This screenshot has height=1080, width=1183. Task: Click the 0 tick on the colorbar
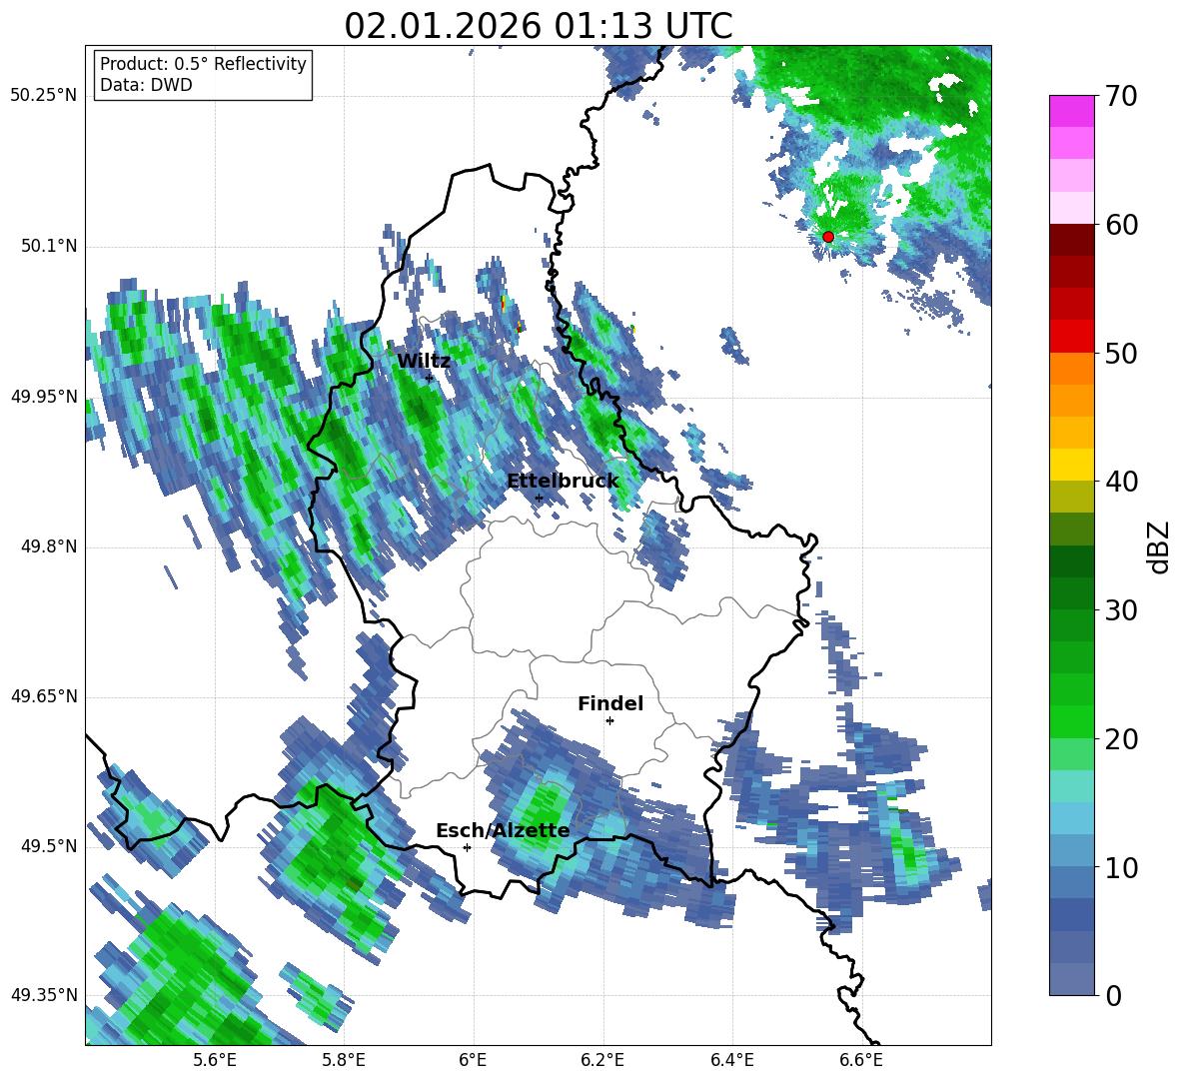tap(1114, 995)
